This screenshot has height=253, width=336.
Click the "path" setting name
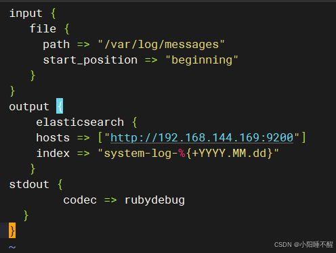pyautogui.click(x=56, y=45)
